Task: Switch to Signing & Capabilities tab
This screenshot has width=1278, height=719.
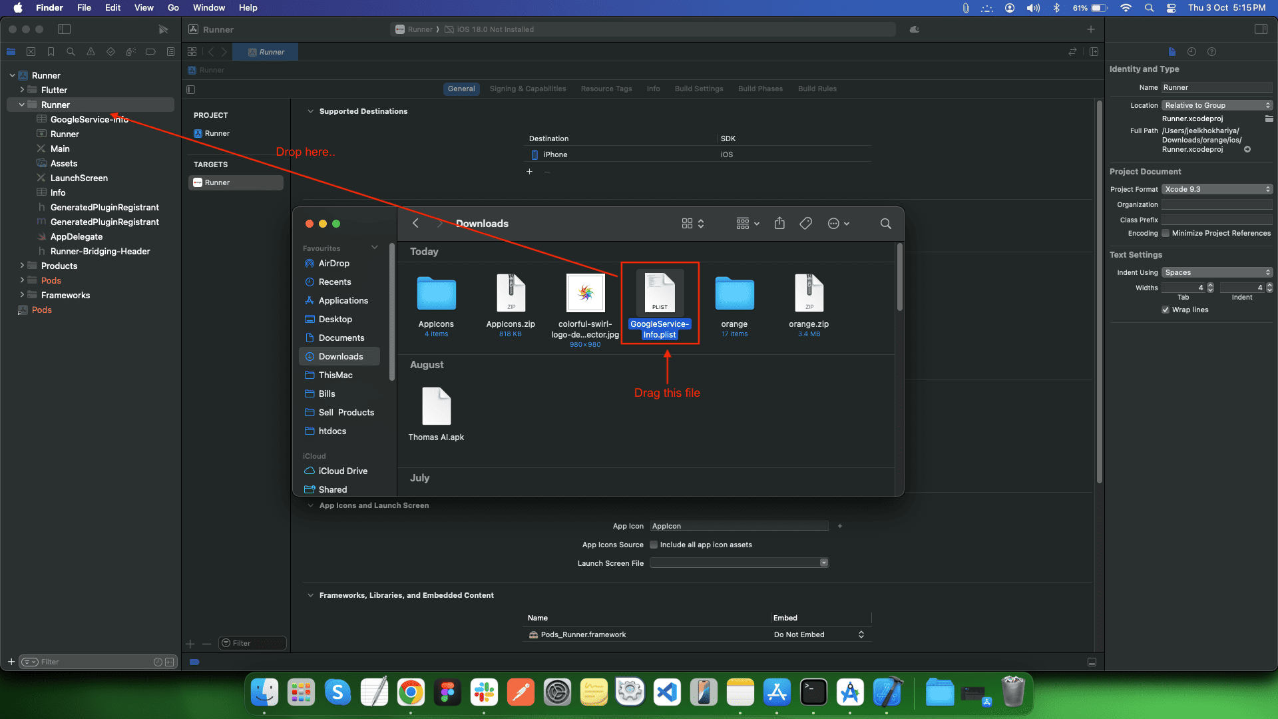Action: (x=527, y=89)
